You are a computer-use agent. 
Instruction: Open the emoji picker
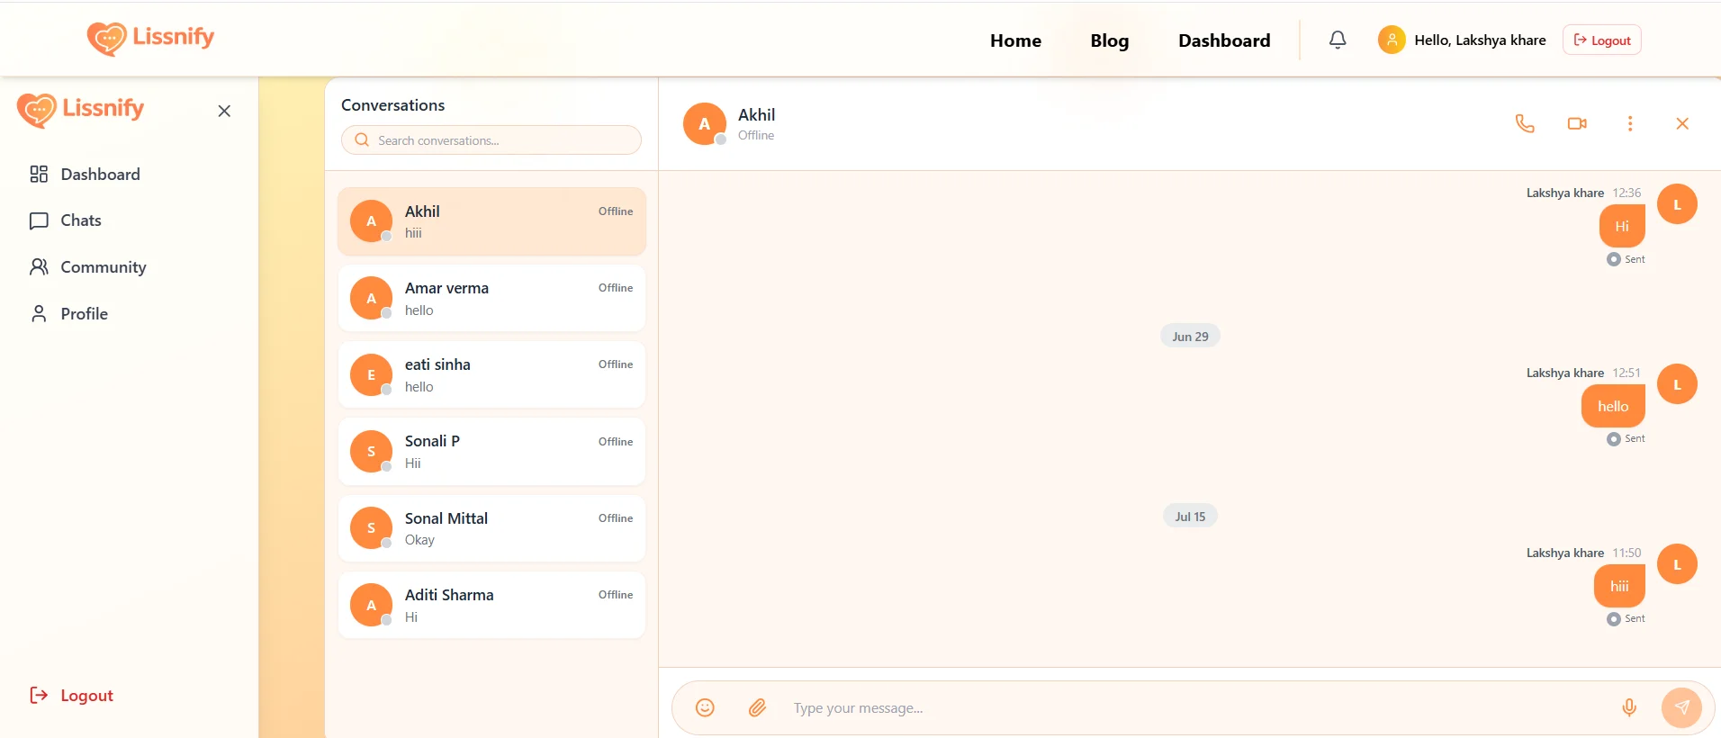click(705, 707)
